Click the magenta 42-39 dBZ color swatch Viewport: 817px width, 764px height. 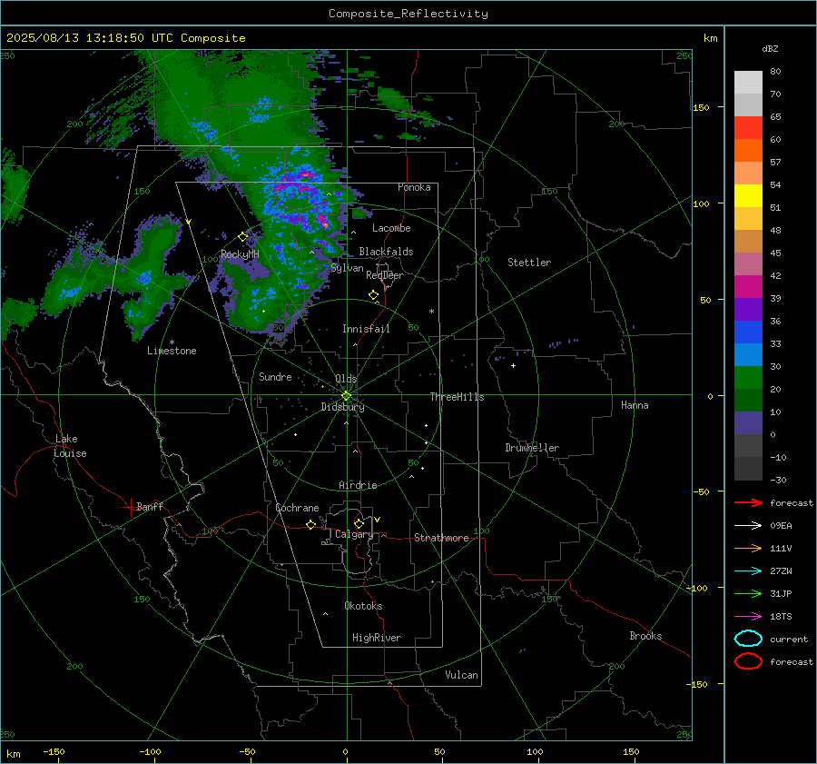point(748,286)
